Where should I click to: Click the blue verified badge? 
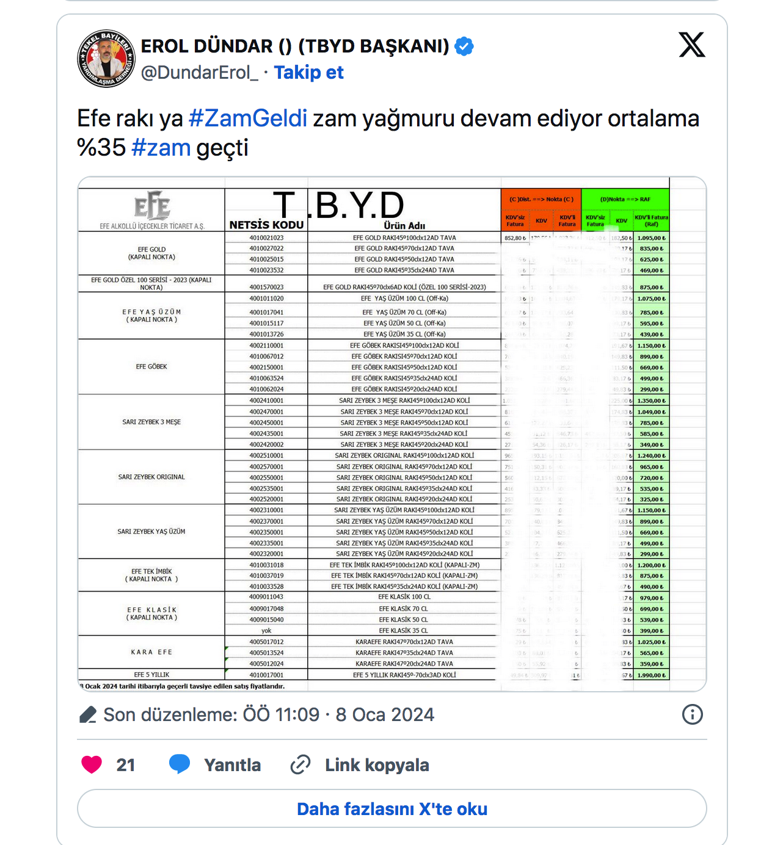[464, 46]
